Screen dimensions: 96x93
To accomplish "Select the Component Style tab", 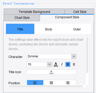I will pyautogui.click(x=67, y=17).
